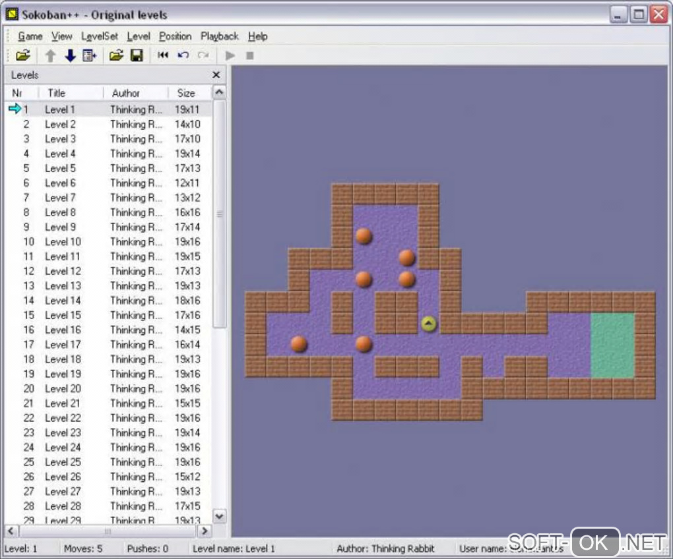Image resolution: width=673 pixels, height=559 pixels.
Task: Select Level 27 in the list
Action: [109, 491]
